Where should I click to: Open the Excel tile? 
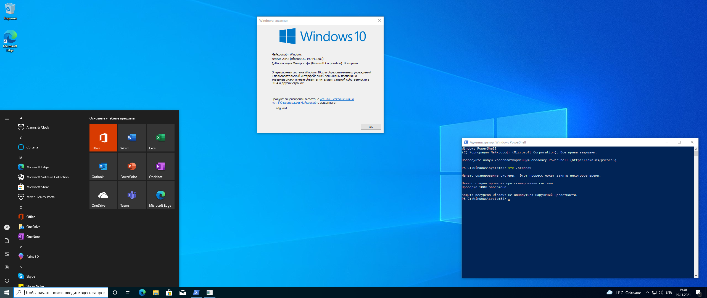(161, 137)
